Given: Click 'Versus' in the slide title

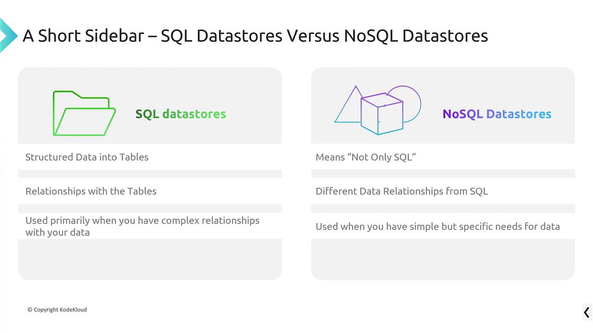Looking at the screenshot, I should (x=313, y=36).
